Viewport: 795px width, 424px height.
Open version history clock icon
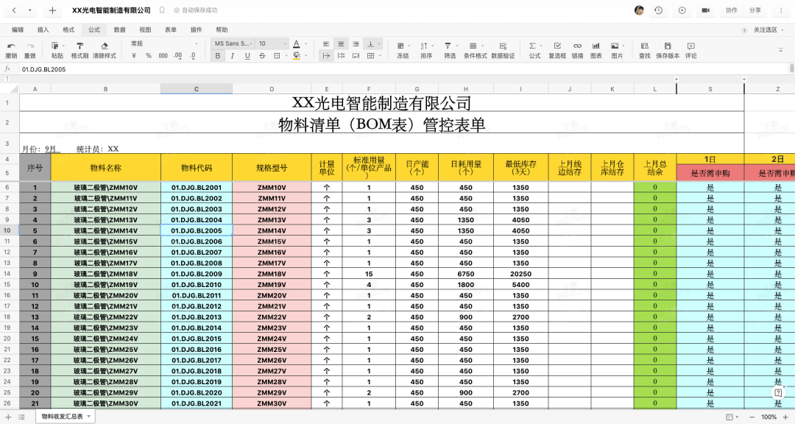coord(659,10)
